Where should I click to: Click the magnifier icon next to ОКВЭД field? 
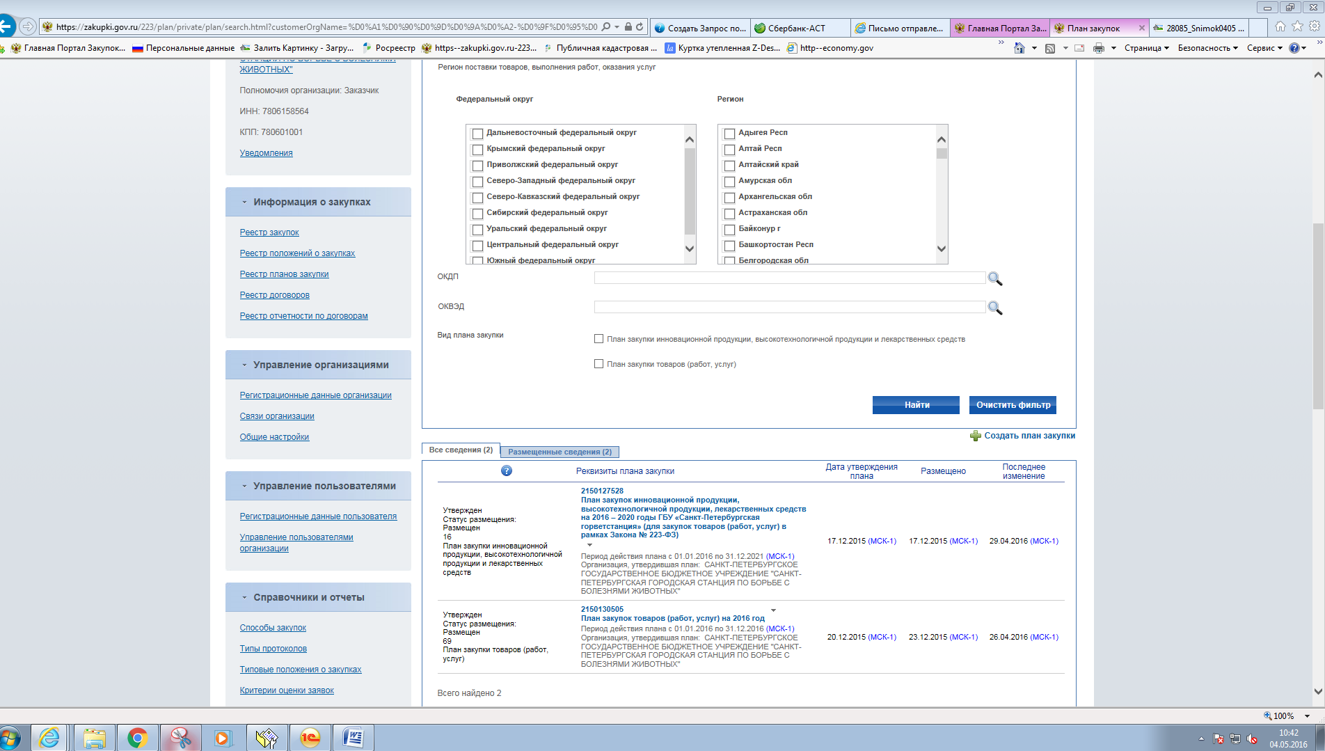[x=994, y=308]
